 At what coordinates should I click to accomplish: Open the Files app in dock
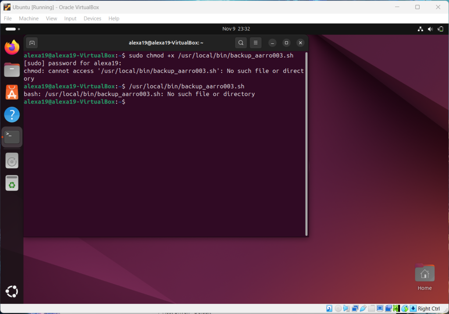pos(12,70)
